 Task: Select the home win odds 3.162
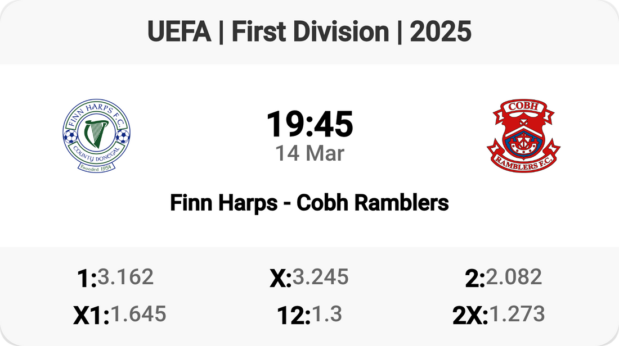125,276
